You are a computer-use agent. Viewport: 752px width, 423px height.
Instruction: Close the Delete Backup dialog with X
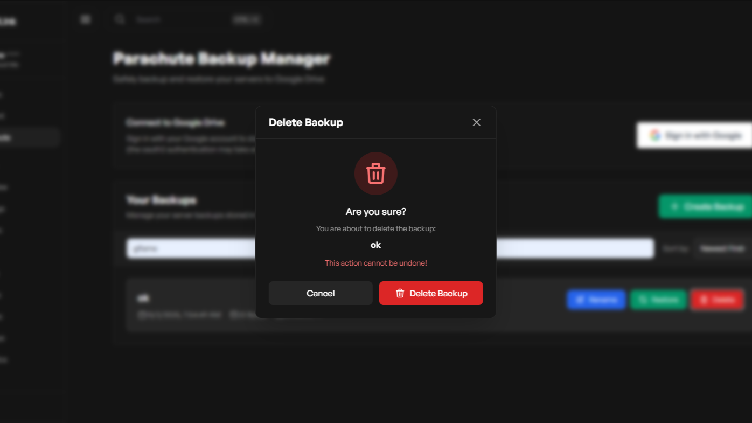(476, 122)
